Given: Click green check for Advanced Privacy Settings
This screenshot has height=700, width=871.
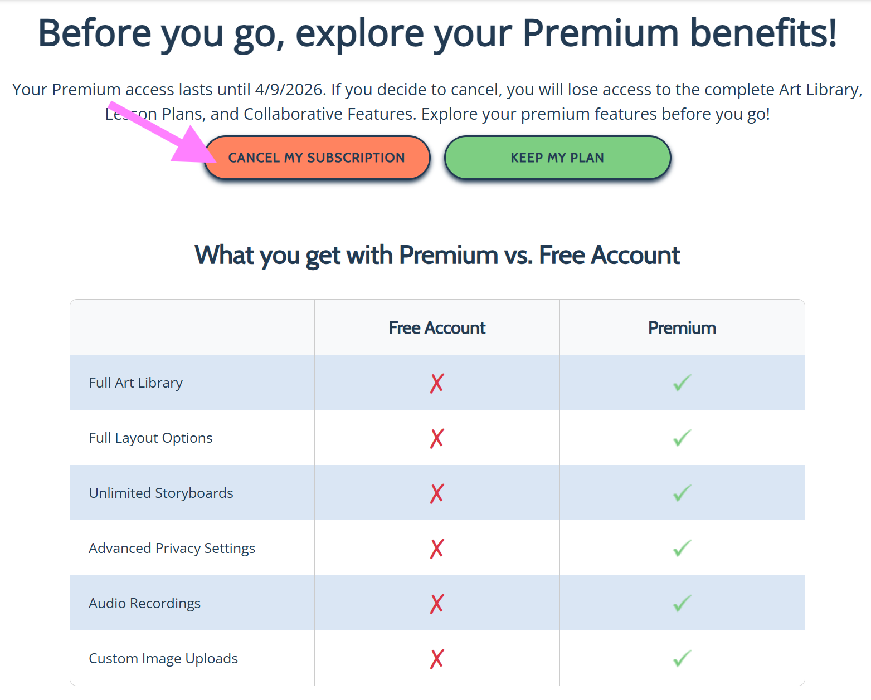Looking at the screenshot, I should click(x=682, y=548).
